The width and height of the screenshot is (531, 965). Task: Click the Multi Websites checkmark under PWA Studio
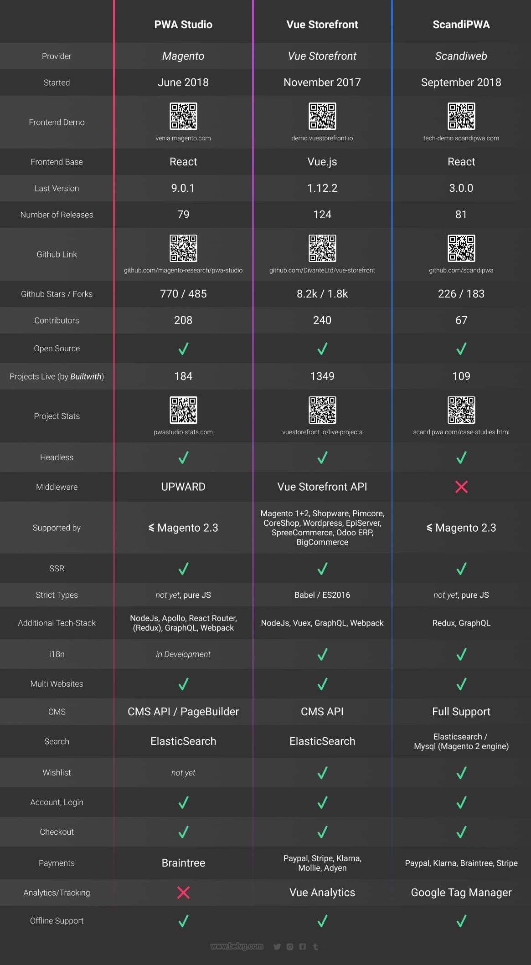tap(183, 684)
